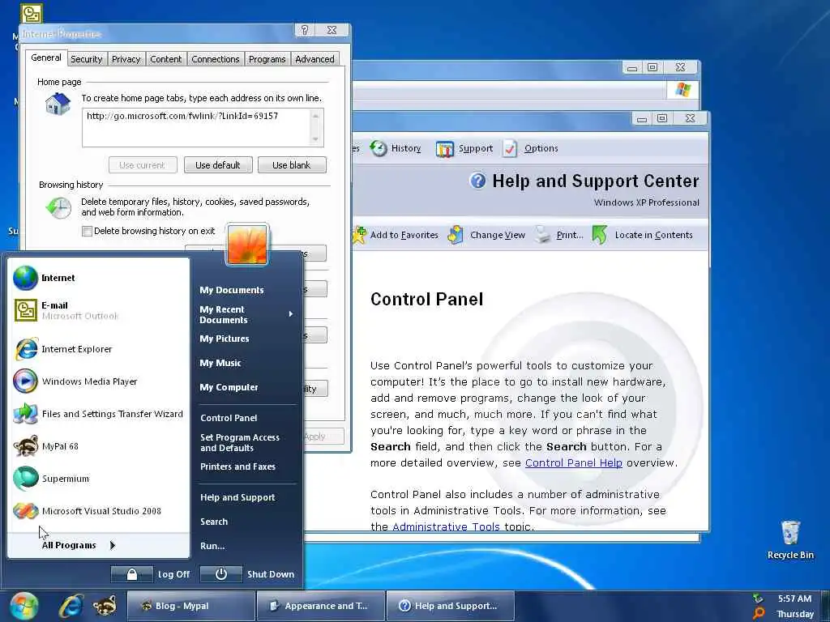The width and height of the screenshot is (830, 622).
Task: Switch to Appearance and T... taskbar button
Action: [x=321, y=606]
